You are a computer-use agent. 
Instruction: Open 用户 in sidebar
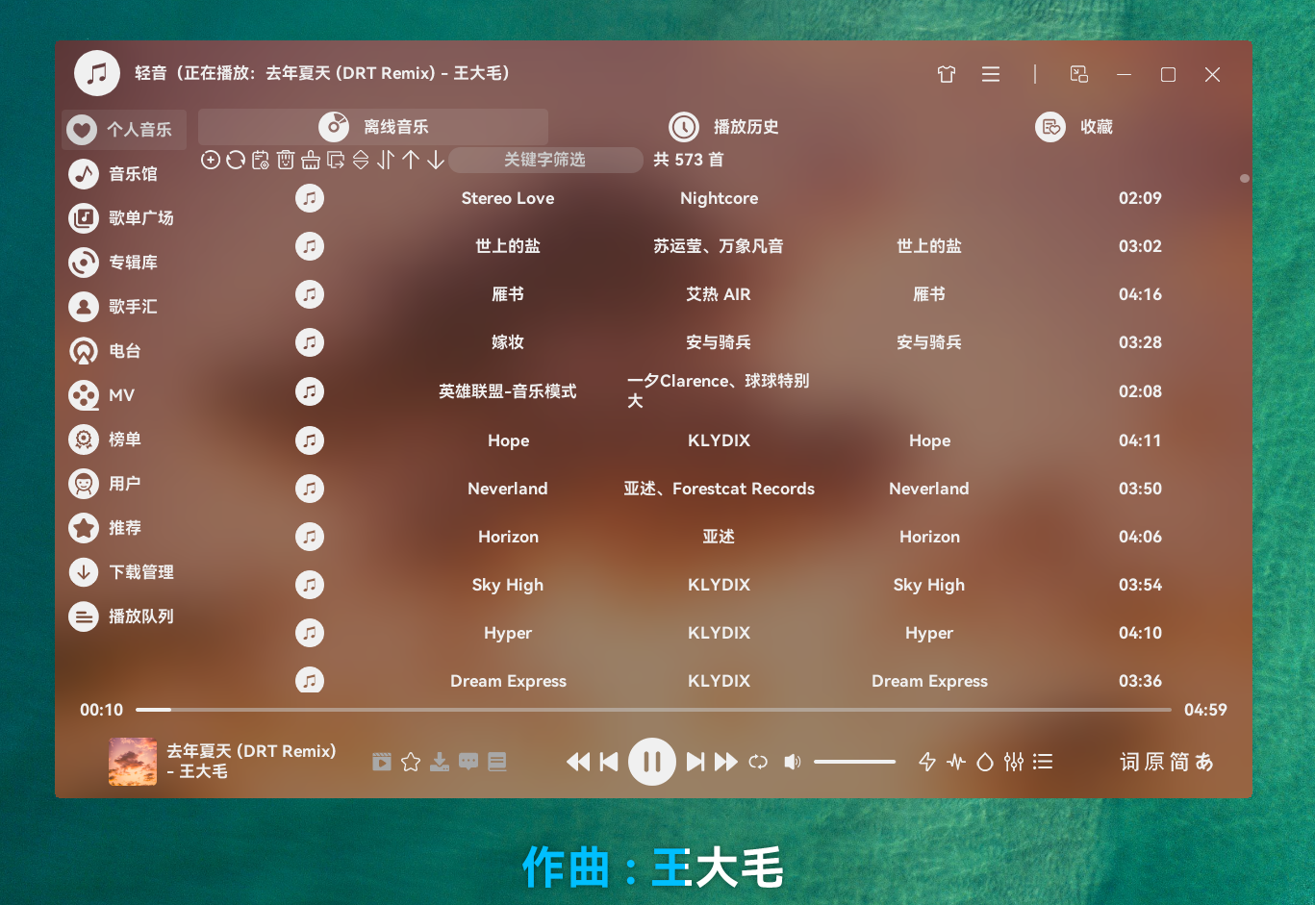tap(124, 484)
